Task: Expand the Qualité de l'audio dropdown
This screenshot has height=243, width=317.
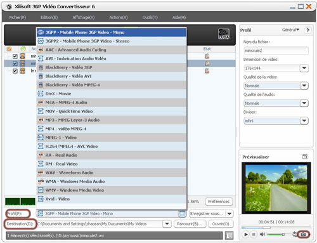Action: click(304, 103)
